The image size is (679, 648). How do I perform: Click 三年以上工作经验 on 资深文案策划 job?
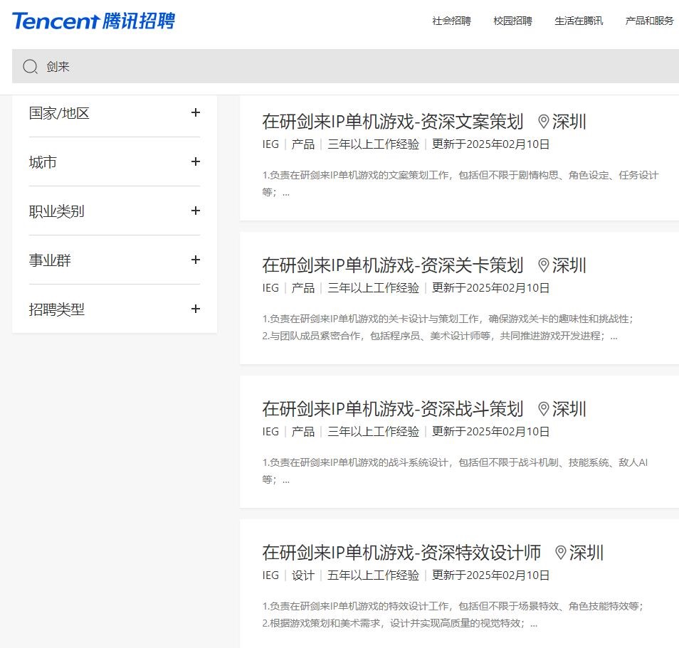[x=373, y=144]
